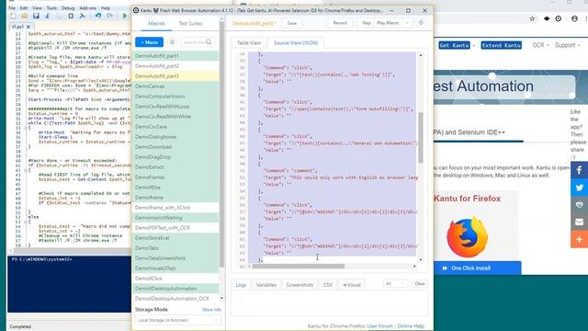Click the Undo arrow in ISE toolbar
Viewport: 588px width, 331px height.
pos(98,16)
